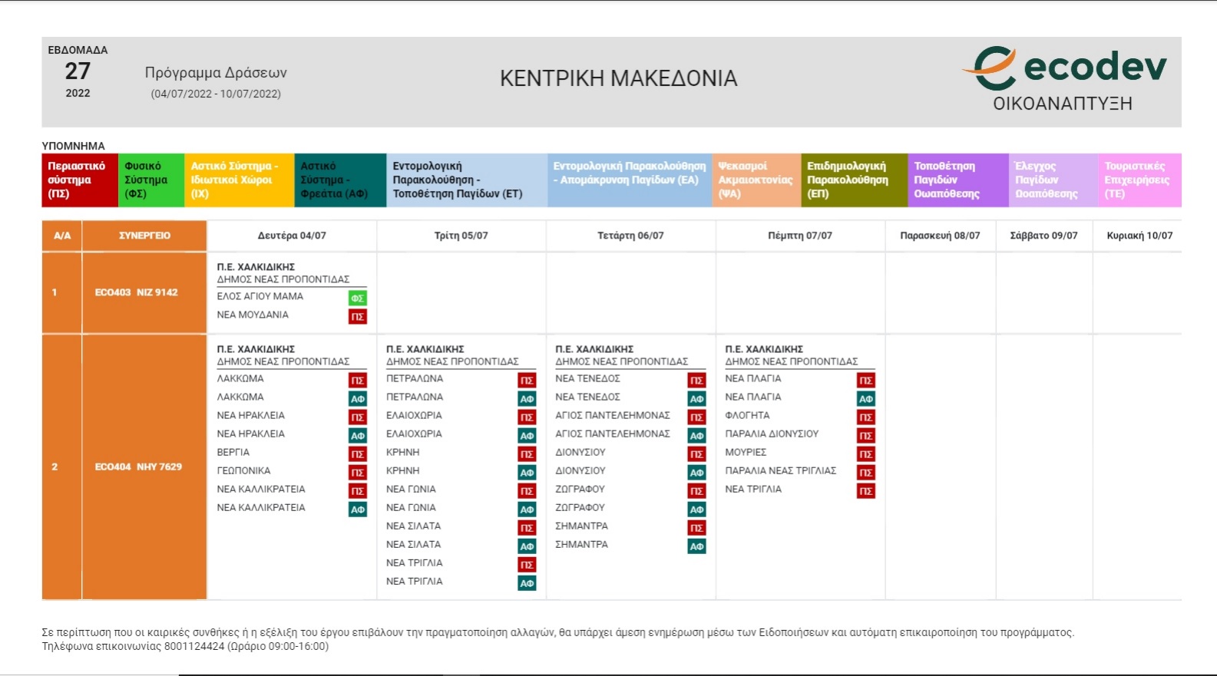This screenshot has height=676, width=1217.
Task: Click the ΠΣ badge beside ΒΕΡΓΙΑ
Action: click(357, 453)
